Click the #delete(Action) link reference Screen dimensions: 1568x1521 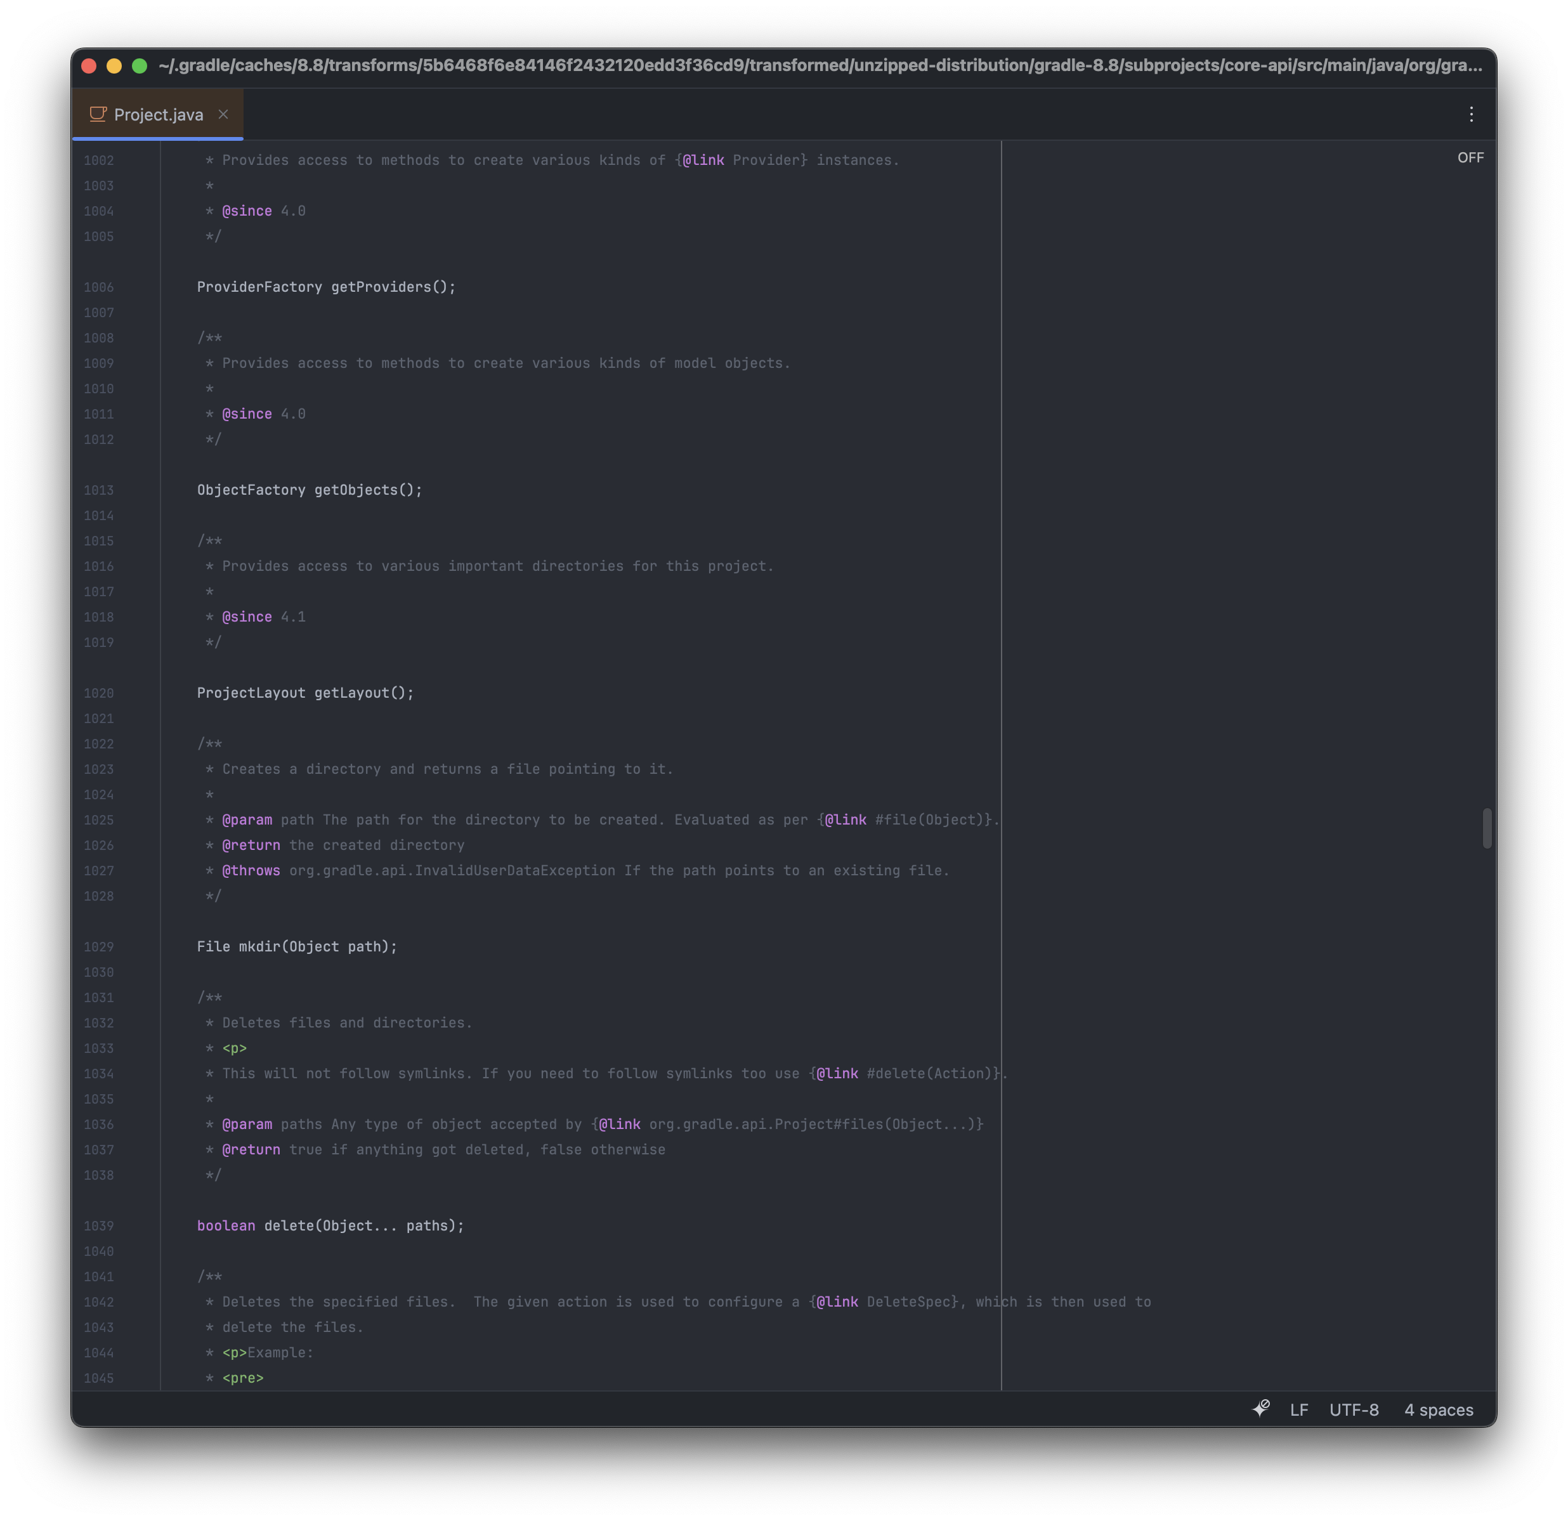click(929, 1074)
